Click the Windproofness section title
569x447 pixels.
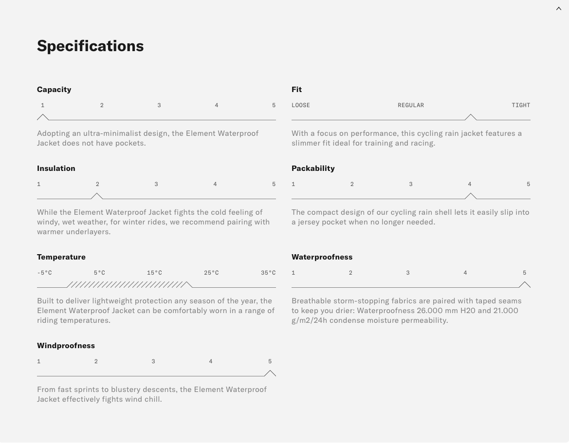pyautogui.click(x=66, y=346)
